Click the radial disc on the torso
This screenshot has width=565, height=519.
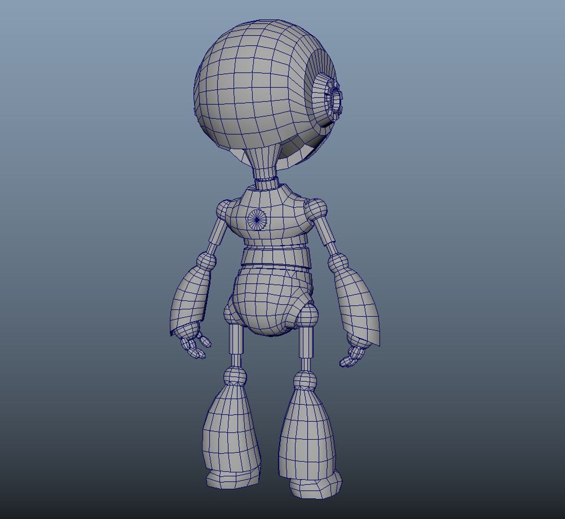point(257,220)
